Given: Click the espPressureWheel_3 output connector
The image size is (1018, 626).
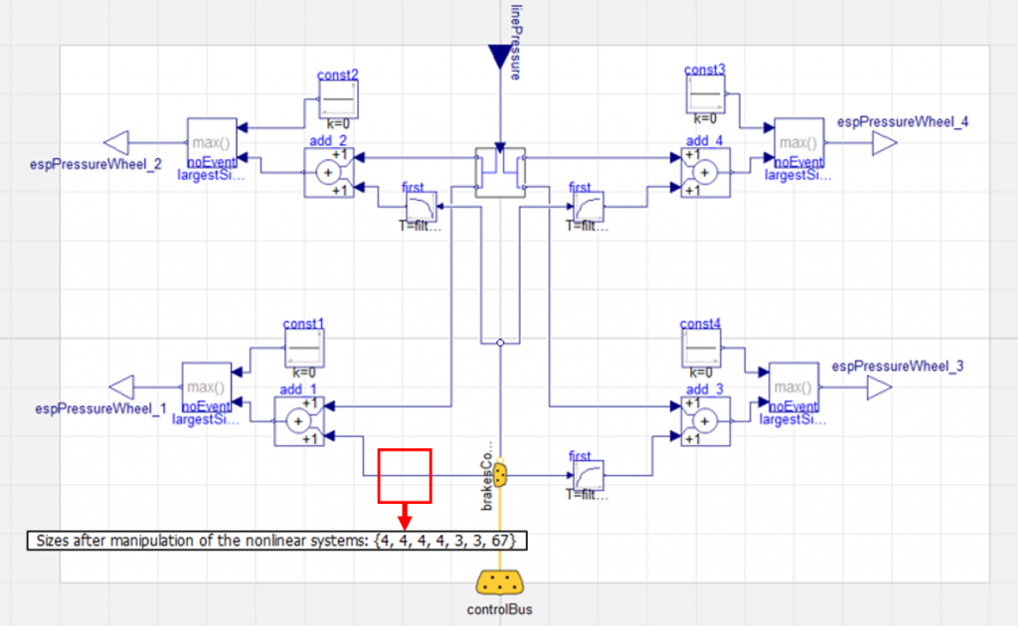Looking at the screenshot, I should (879, 388).
